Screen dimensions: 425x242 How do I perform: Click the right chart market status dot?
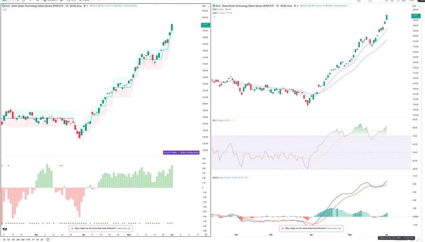[x=295, y=6]
